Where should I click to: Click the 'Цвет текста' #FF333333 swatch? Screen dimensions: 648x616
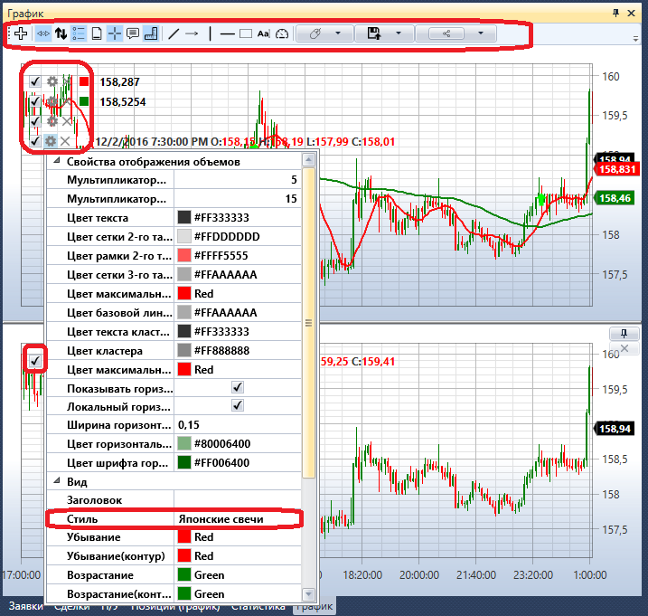183,217
